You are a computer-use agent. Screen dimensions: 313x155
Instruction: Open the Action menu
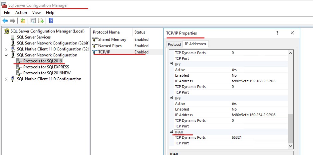21,13
